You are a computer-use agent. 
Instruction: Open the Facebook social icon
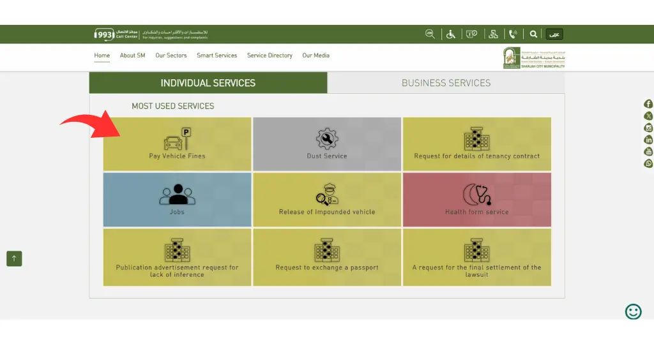point(648,104)
